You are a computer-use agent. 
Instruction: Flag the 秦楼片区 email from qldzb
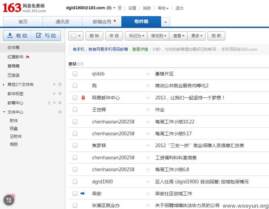click(148, 74)
